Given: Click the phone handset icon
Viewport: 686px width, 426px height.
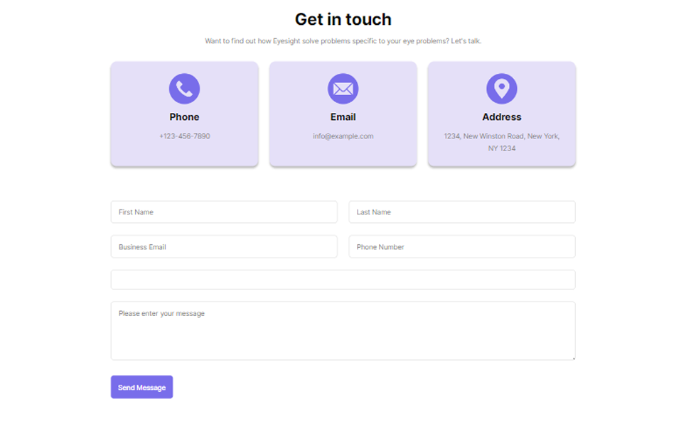Looking at the screenshot, I should (184, 89).
